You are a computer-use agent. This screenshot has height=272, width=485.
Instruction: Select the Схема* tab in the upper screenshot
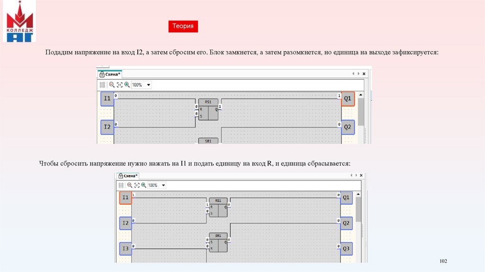110,74
